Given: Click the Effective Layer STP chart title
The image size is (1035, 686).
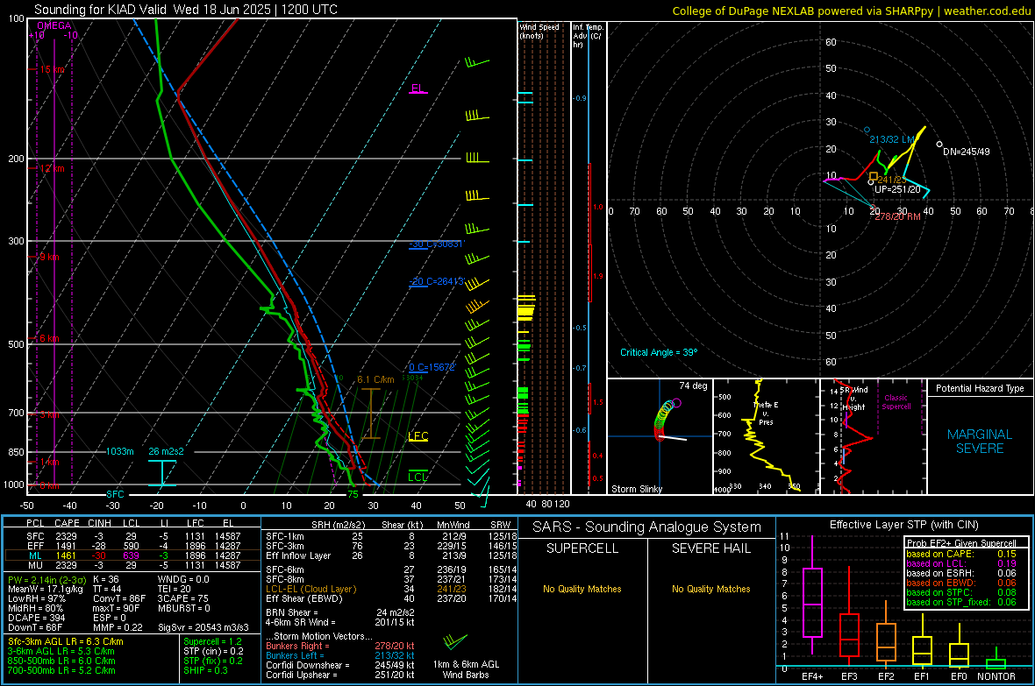Looking at the screenshot, I should (x=903, y=525).
